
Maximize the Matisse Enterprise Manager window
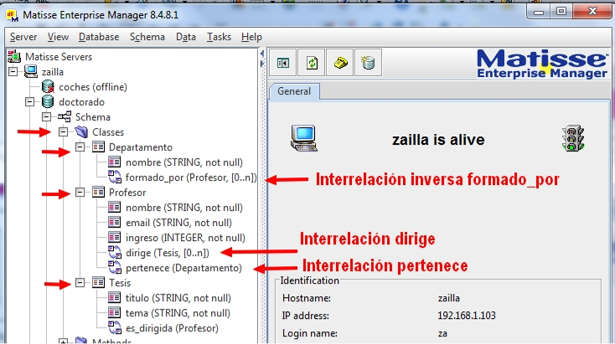(561, 12)
